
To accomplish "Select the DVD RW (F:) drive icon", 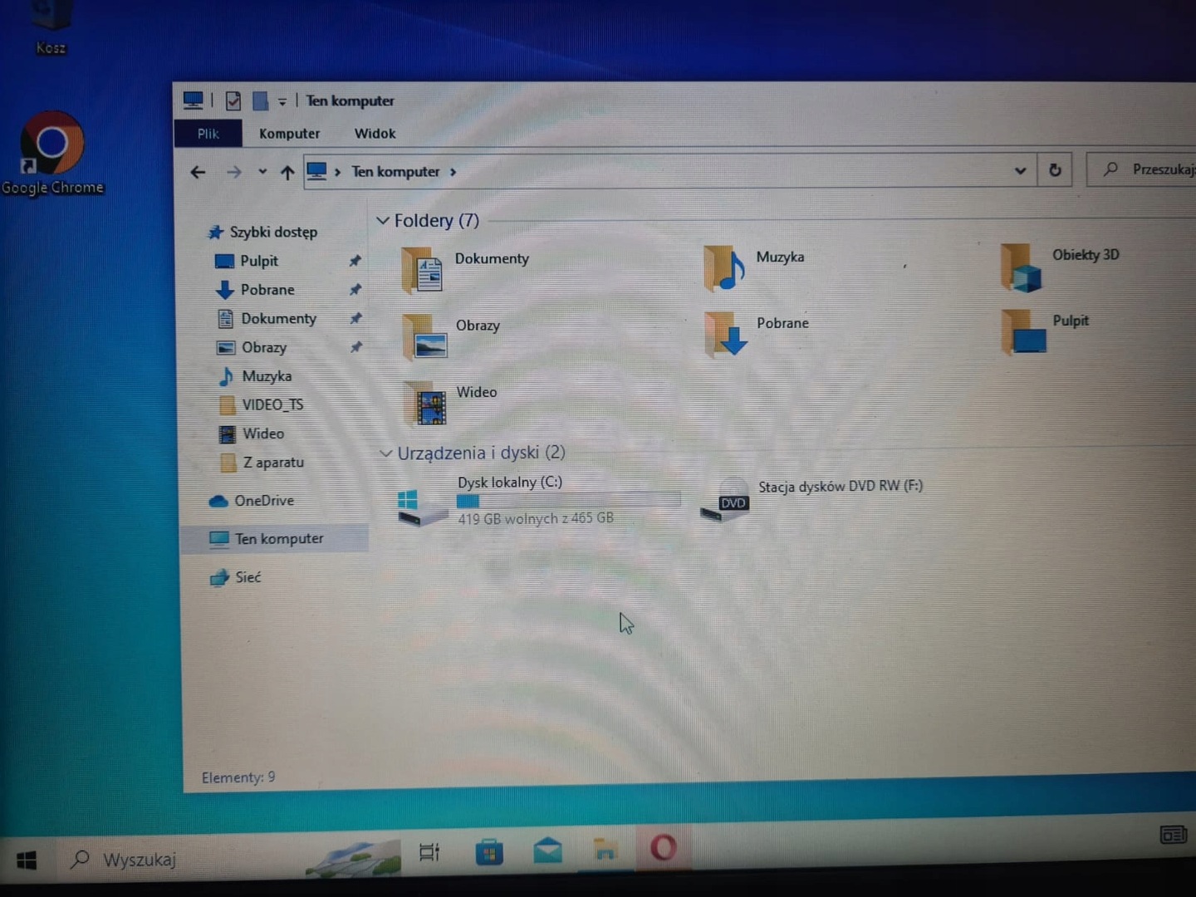I will click(x=725, y=502).
